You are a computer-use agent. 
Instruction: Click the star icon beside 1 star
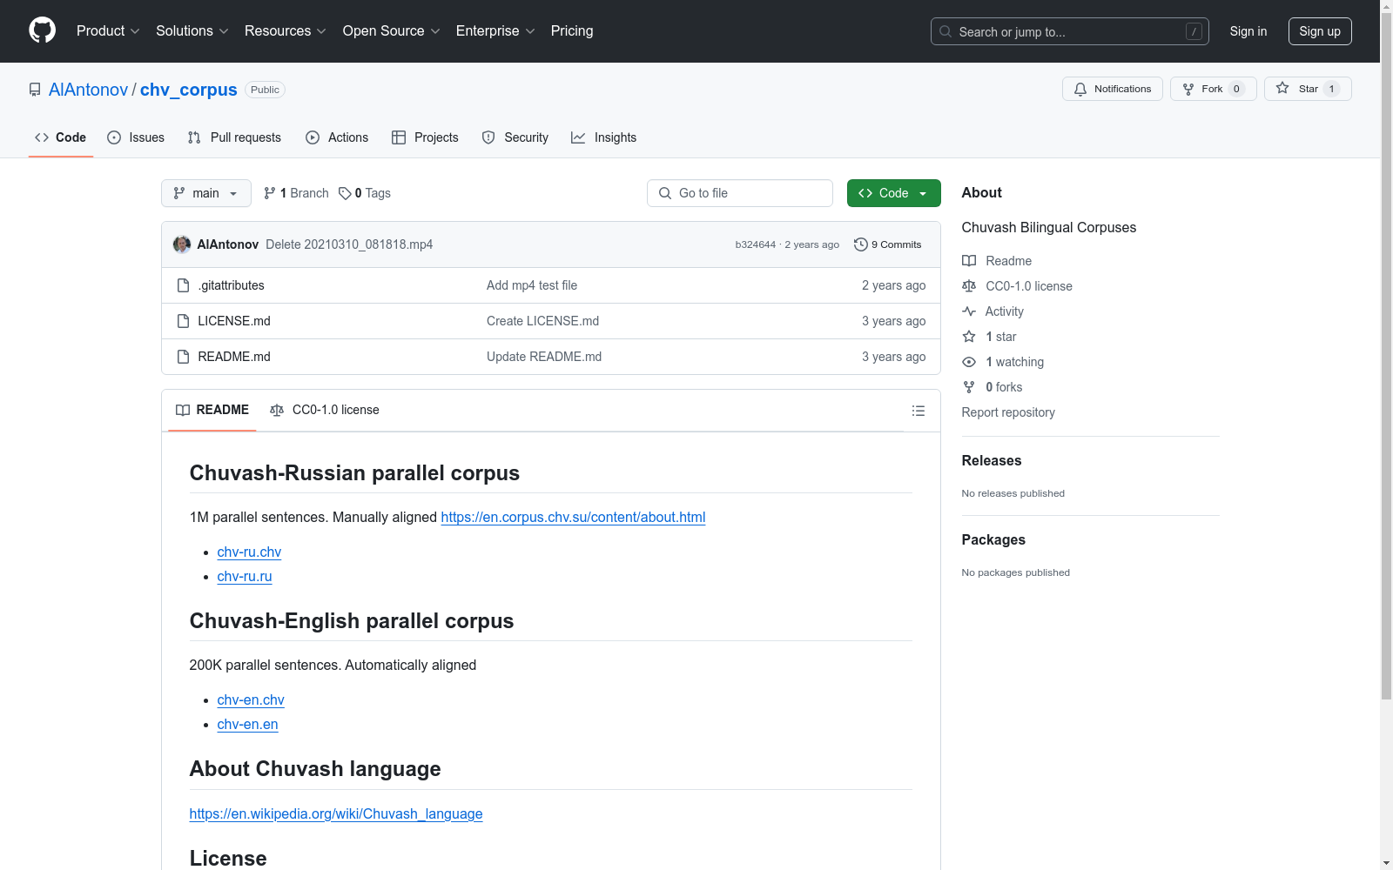pyautogui.click(x=969, y=337)
